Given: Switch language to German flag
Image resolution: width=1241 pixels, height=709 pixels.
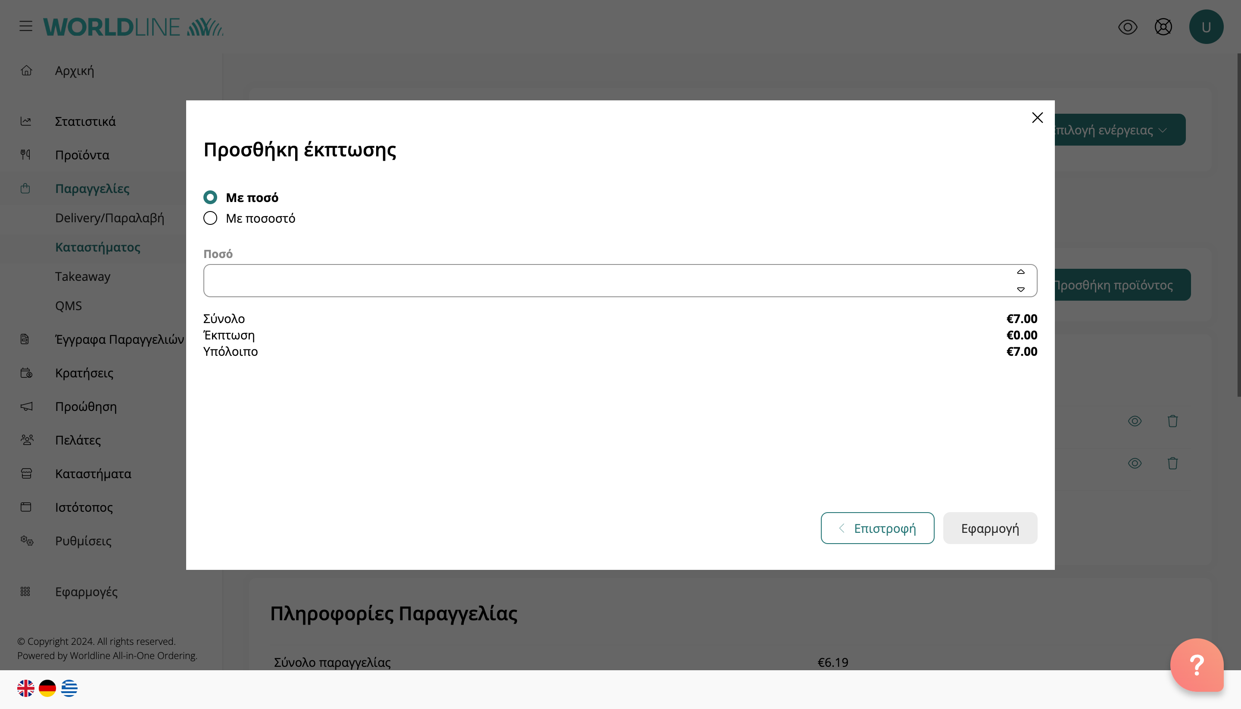Looking at the screenshot, I should point(47,688).
